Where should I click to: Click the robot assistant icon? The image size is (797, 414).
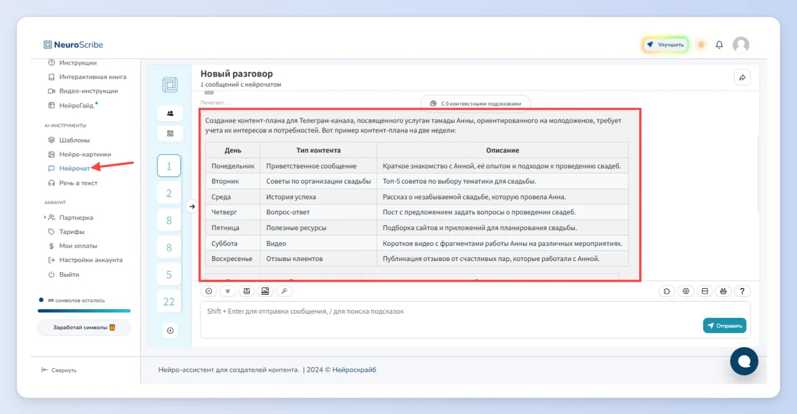(723, 291)
